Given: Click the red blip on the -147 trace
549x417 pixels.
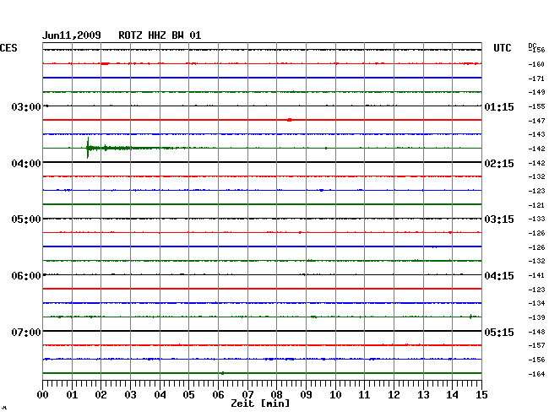Looking at the screenshot, I should [x=289, y=120].
